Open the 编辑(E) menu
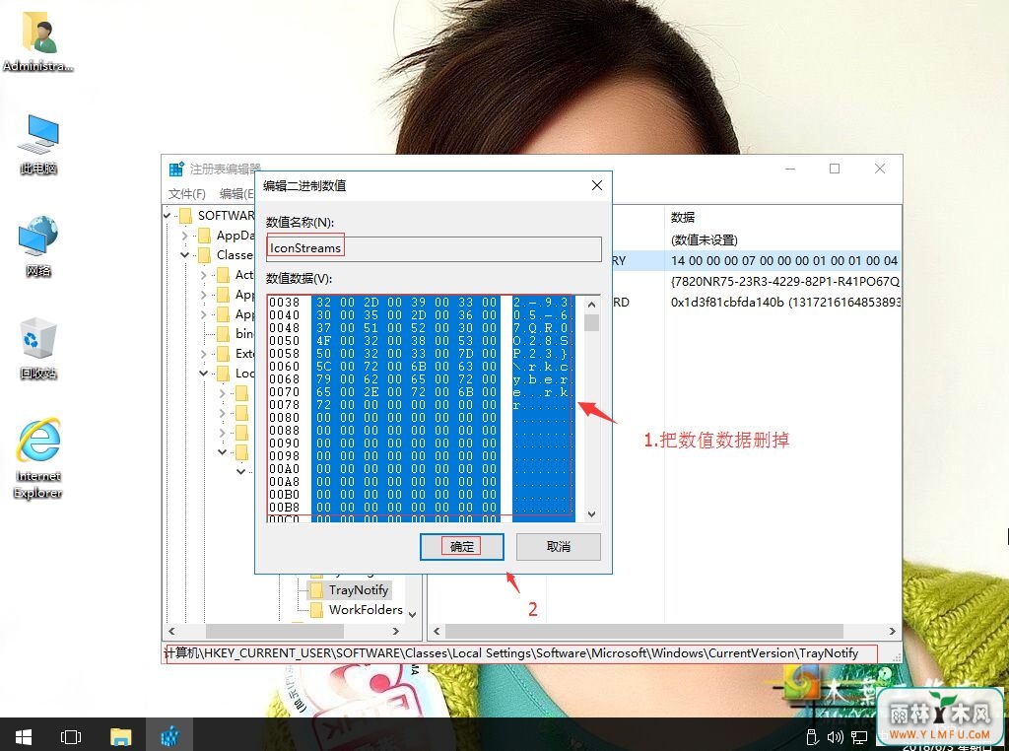Screen dimensions: 1009x751 click(236, 194)
